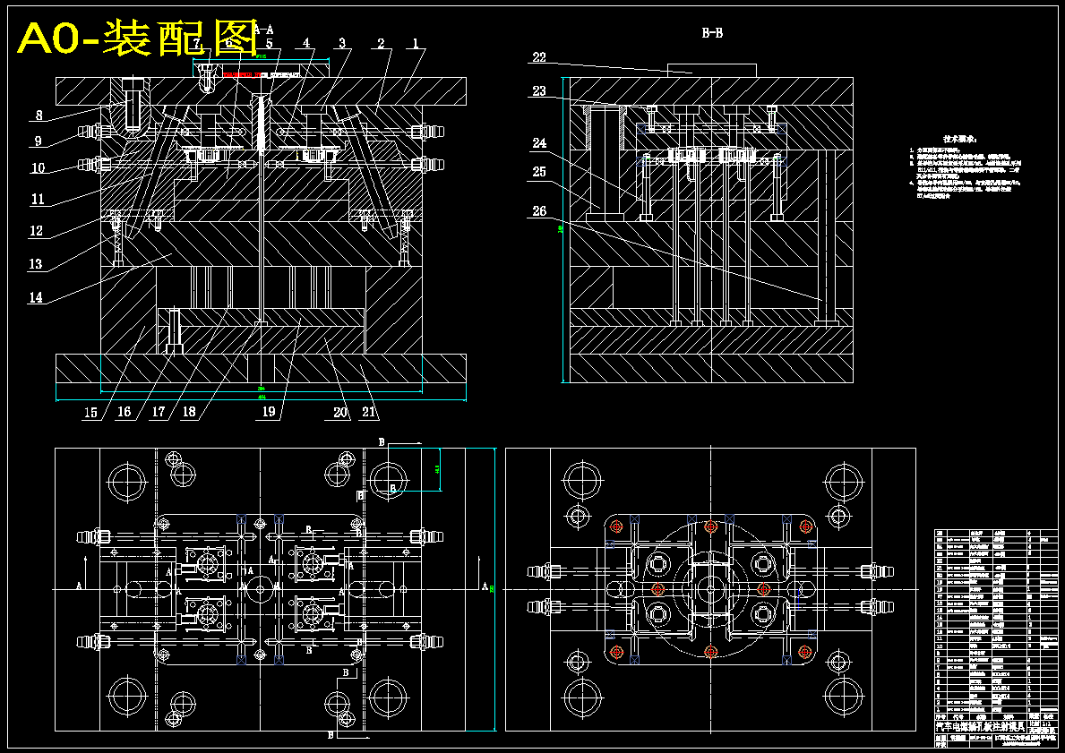1065x753 pixels.
Task: Select callout number 4 above section A-A
Action: tap(306, 44)
